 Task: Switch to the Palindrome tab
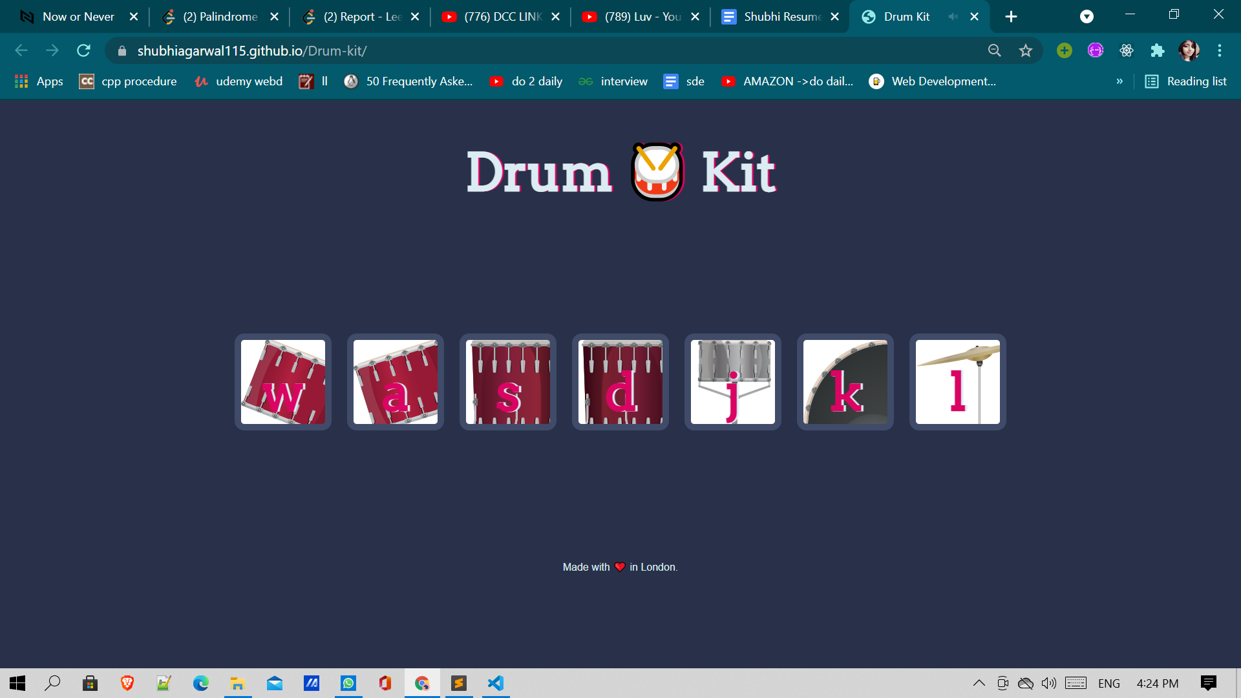(220, 17)
